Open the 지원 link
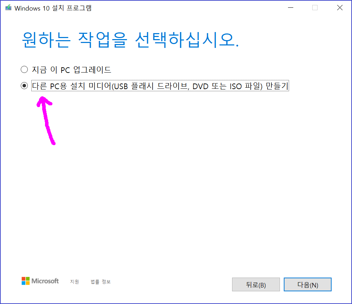Image resolution: width=352 pixels, height=304 pixels. [75, 281]
